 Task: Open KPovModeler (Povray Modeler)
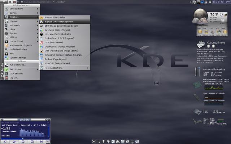pyautogui.click(x=65, y=46)
